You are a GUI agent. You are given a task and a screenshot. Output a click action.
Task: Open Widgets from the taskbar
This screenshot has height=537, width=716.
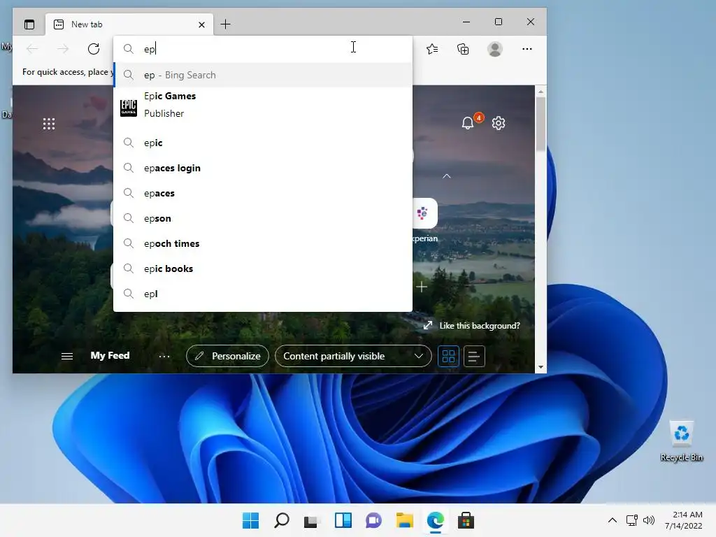[343, 520]
